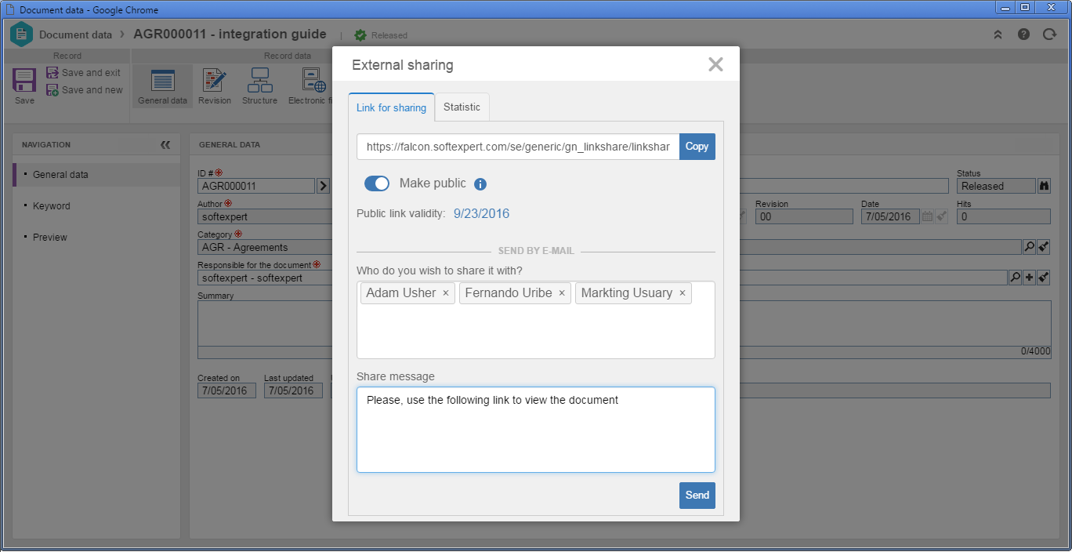Click the GENERAL DATA panel header
This screenshot has height=552, width=1072.
pyautogui.click(x=230, y=145)
